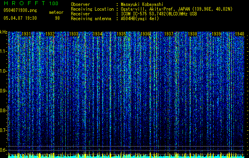
Task: Click the 1.0 kHz axis label
Action: pyautogui.click(x=4, y=71)
